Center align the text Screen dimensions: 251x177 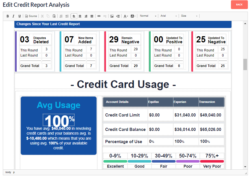[80, 16]
